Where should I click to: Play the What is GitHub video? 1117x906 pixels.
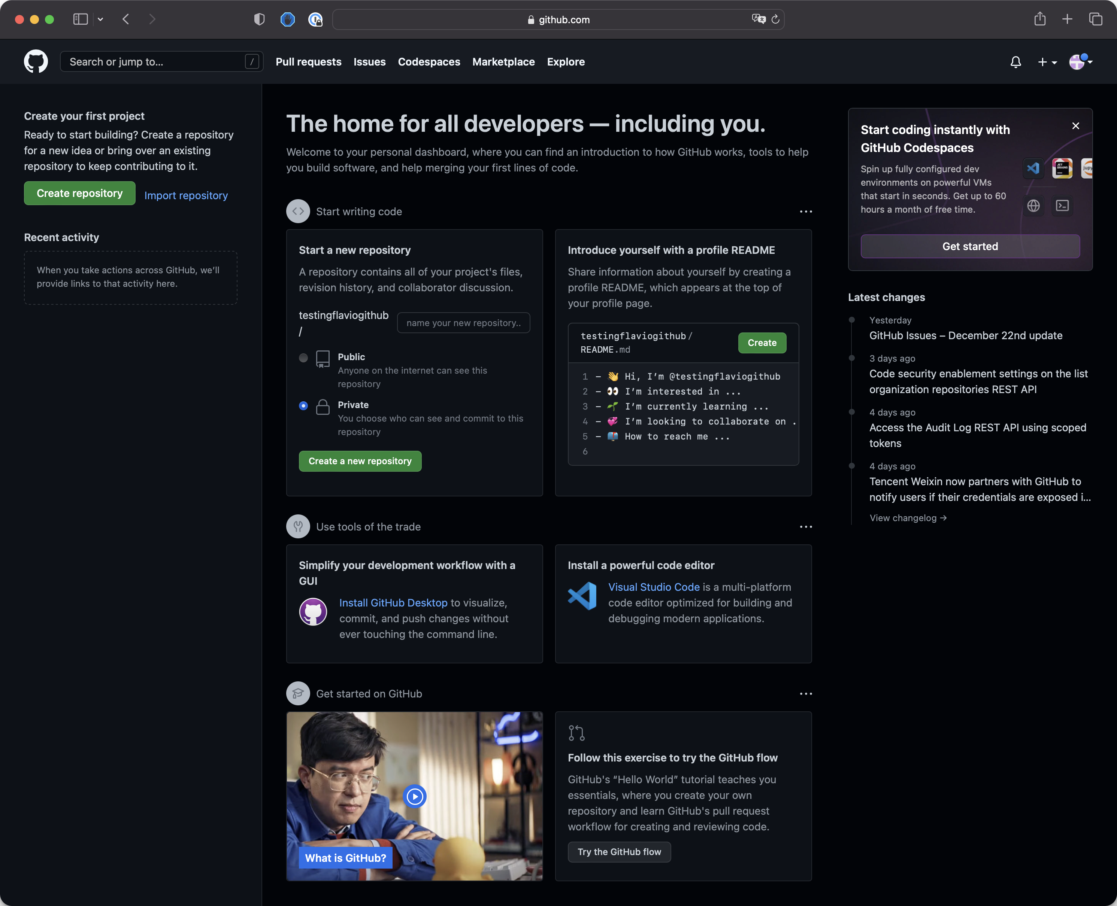point(415,796)
